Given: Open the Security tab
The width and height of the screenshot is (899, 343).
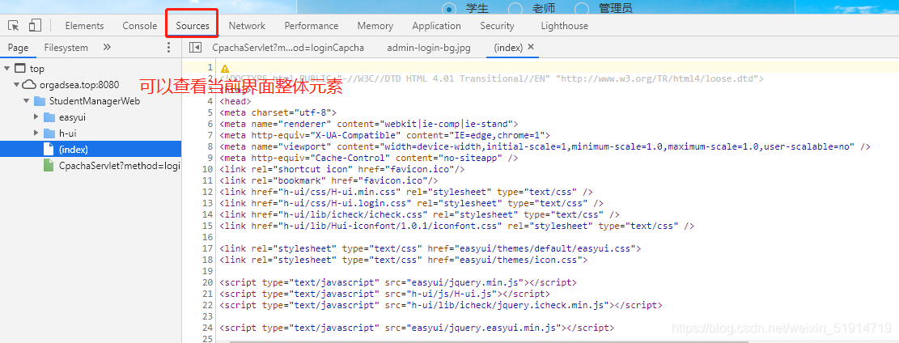Looking at the screenshot, I should (497, 26).
